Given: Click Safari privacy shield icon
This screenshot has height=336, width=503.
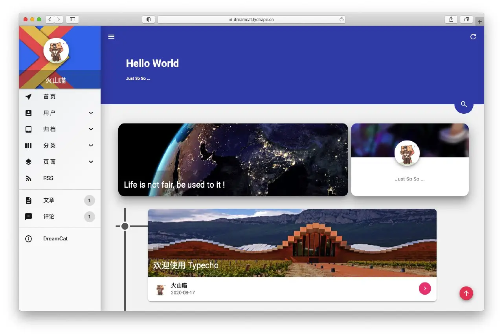Looking at the screenshot, I should pyautogui.click(x=149, y=19).
